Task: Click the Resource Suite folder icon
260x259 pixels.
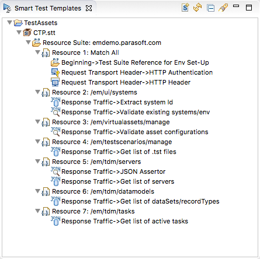Action: point(36,43)
